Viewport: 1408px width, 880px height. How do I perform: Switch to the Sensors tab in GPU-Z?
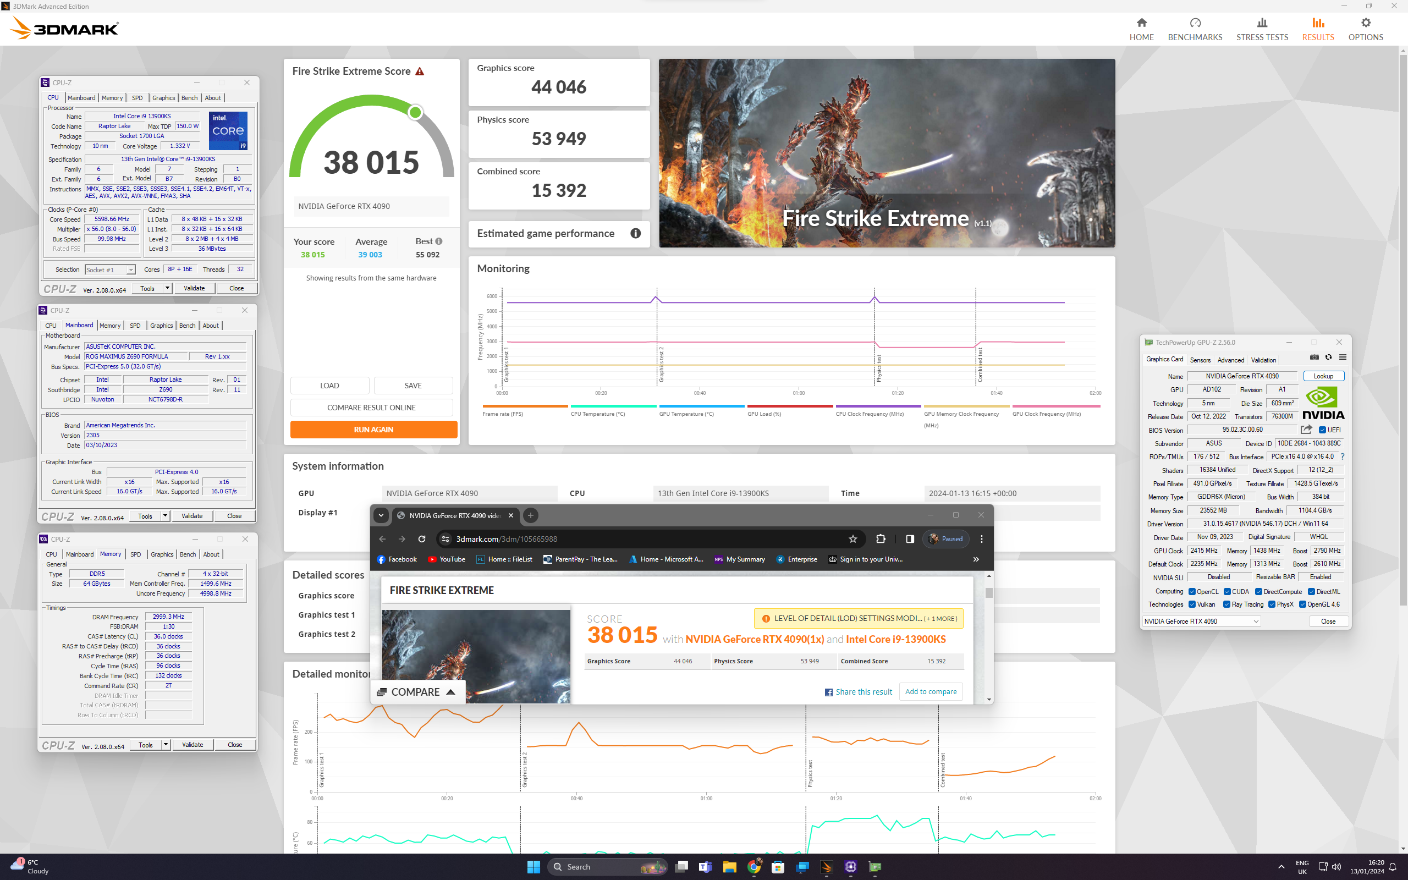[x=1200, y=360]
